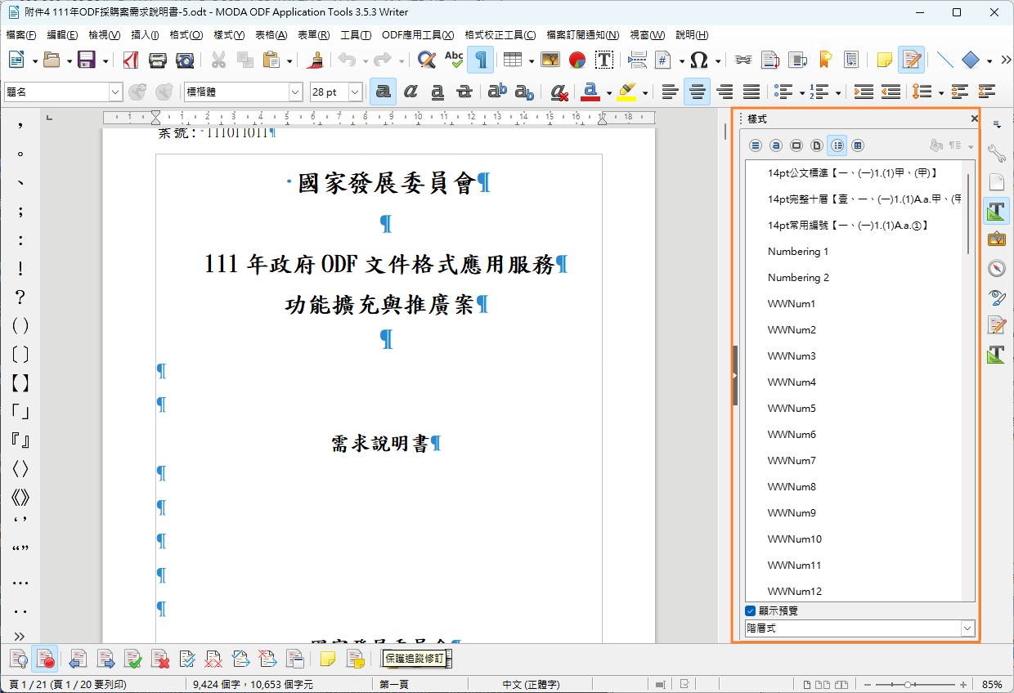Viewport: 1014px width, 693px height.
Task: Open Navigator compass icon in sidebar
Action: 996,268
